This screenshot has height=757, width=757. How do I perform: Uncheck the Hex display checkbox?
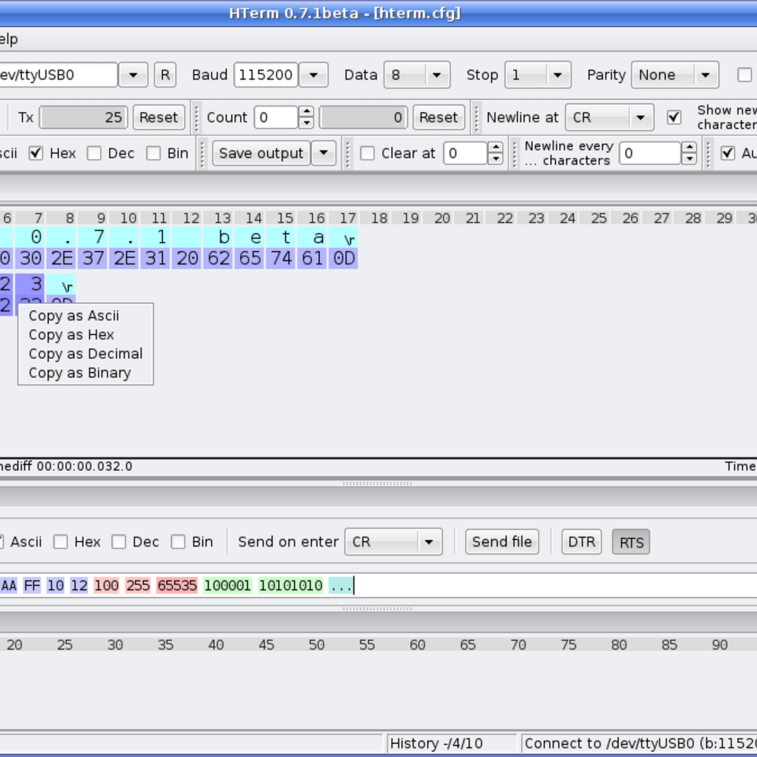(36, 153)
